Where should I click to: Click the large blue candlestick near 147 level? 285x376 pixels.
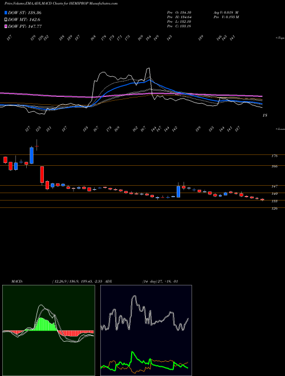pyautogui.click(x=178, y=192)
